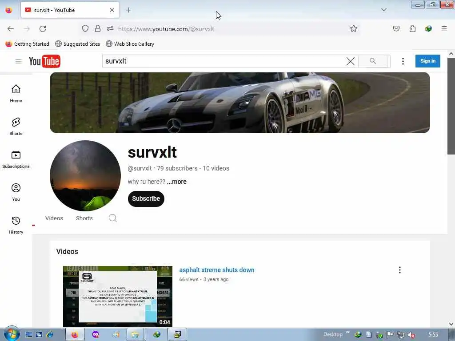Screen dimensions: 455x341
Task: Submit search with magnifying glass button
Action: click(x=373, y=61)
